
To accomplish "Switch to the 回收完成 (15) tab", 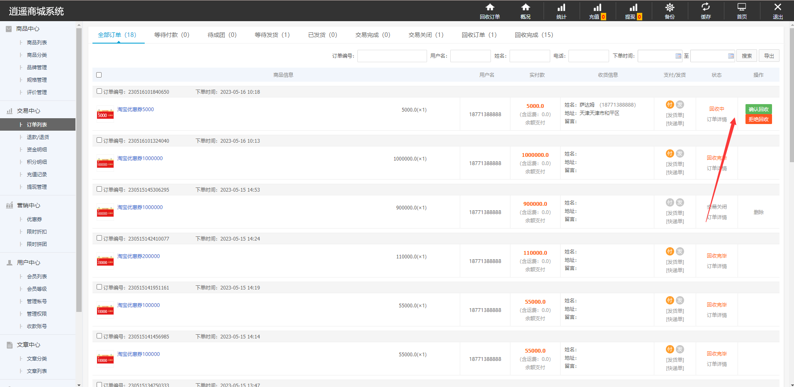I will 534,35.
